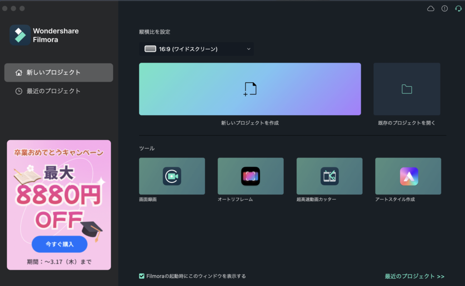
Task: Open the 16:9 (ワイドスクリーン) aspect ratio dropdown
Action: pos(196,49)
